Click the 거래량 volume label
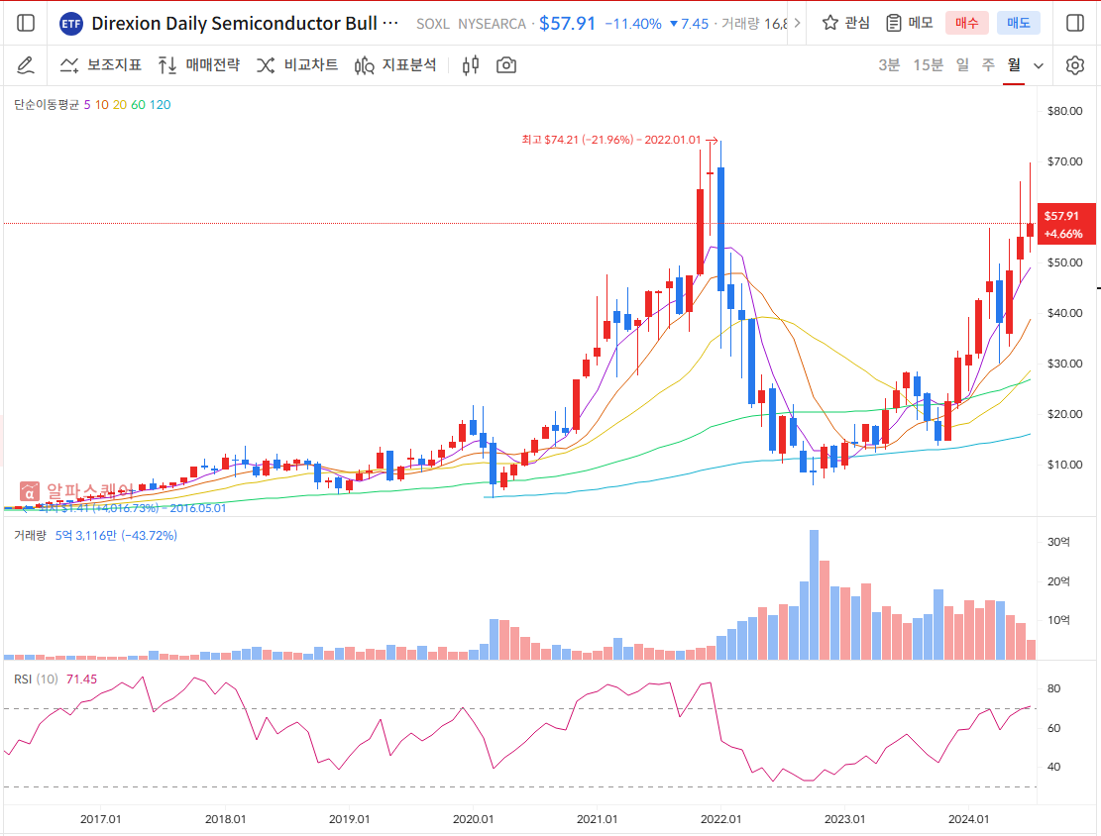 (x=30, y=536)
